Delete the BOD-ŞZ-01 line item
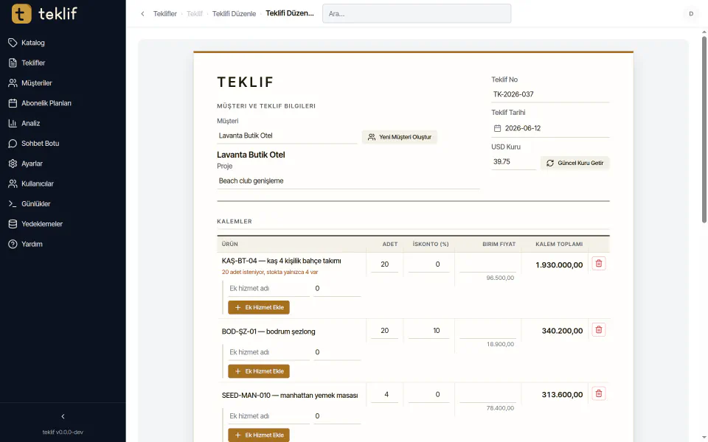The image size is (708, 442). (x=599, y=330)
